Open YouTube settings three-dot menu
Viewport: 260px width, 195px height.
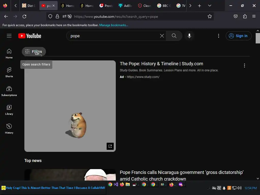218,36
